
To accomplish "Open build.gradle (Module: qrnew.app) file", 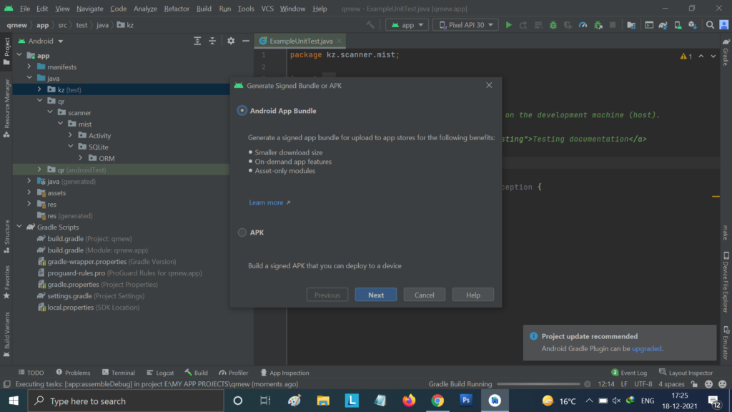I will coord(97,250).
